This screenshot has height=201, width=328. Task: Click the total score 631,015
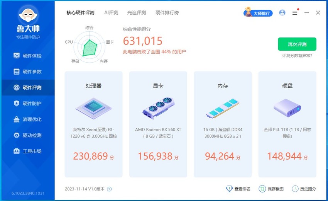(x=143, y=41)
